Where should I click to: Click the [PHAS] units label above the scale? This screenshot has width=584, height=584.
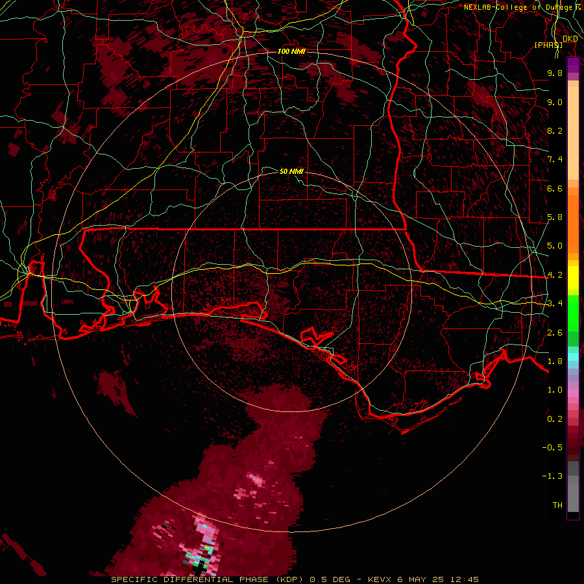tap(548, 45)
